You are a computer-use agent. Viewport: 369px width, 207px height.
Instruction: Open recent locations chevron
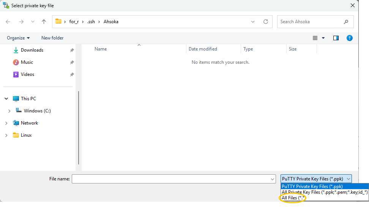pos(33,22)
